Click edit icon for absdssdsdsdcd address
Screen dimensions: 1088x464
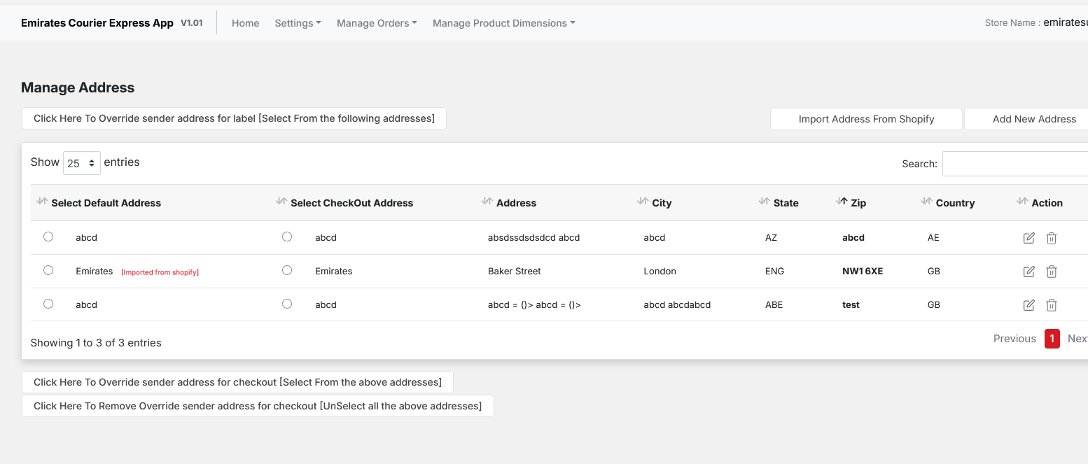[x=1028, y=238]
